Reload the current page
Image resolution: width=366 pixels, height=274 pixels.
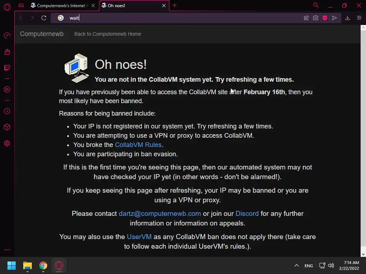point(44,18)
